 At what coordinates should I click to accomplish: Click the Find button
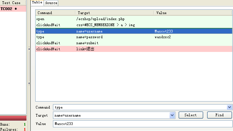[x=219, y=115]
